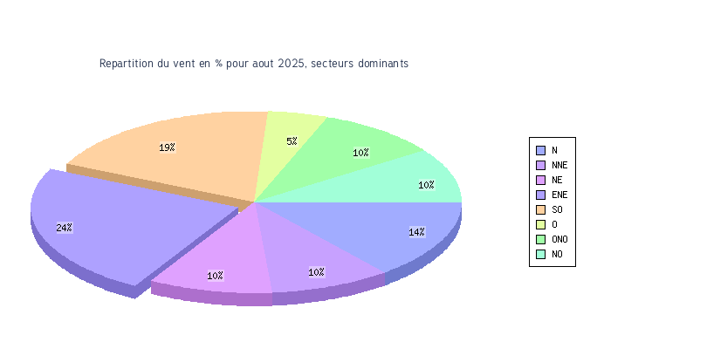Click the N legend color swatch

click(540, 150)
